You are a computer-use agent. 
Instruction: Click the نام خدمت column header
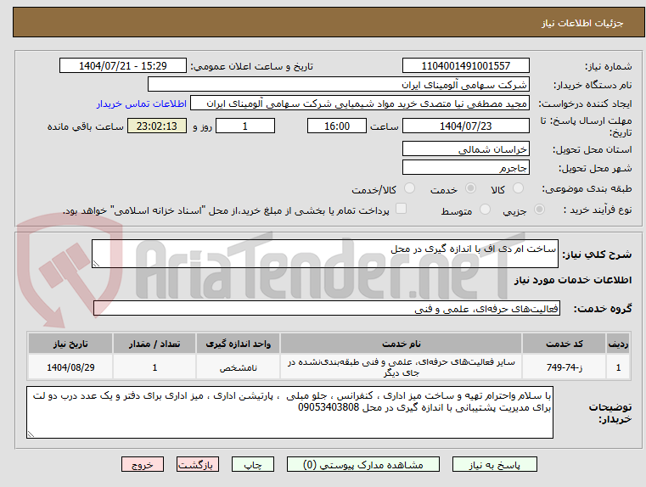pyautogui.click(x=401, y=344)
